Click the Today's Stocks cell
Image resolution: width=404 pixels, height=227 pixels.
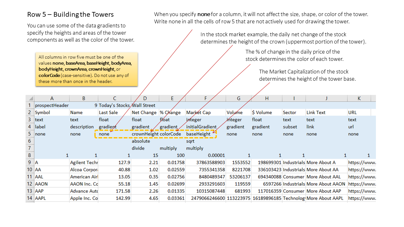click(x=115, y=105)
